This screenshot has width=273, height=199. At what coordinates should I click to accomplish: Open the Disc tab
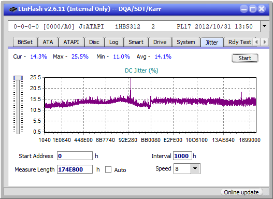click(94, 42)
